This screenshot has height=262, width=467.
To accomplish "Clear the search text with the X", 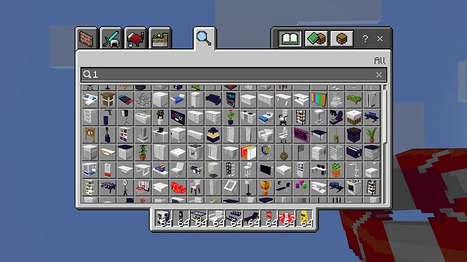I will [379, 75].
